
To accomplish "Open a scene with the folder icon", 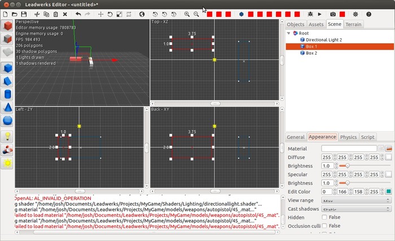I will tap(15, 14).
